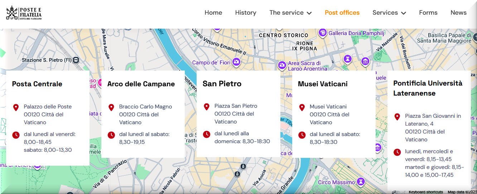477x194 pixels.
Task: Click the Stazione S. Pietro train icon
Action: tap(76, 60)
